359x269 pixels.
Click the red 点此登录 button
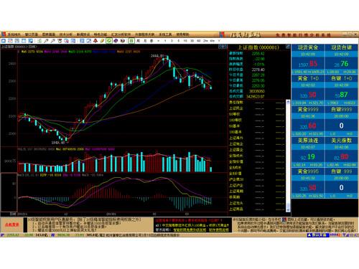tap(12, 225)
